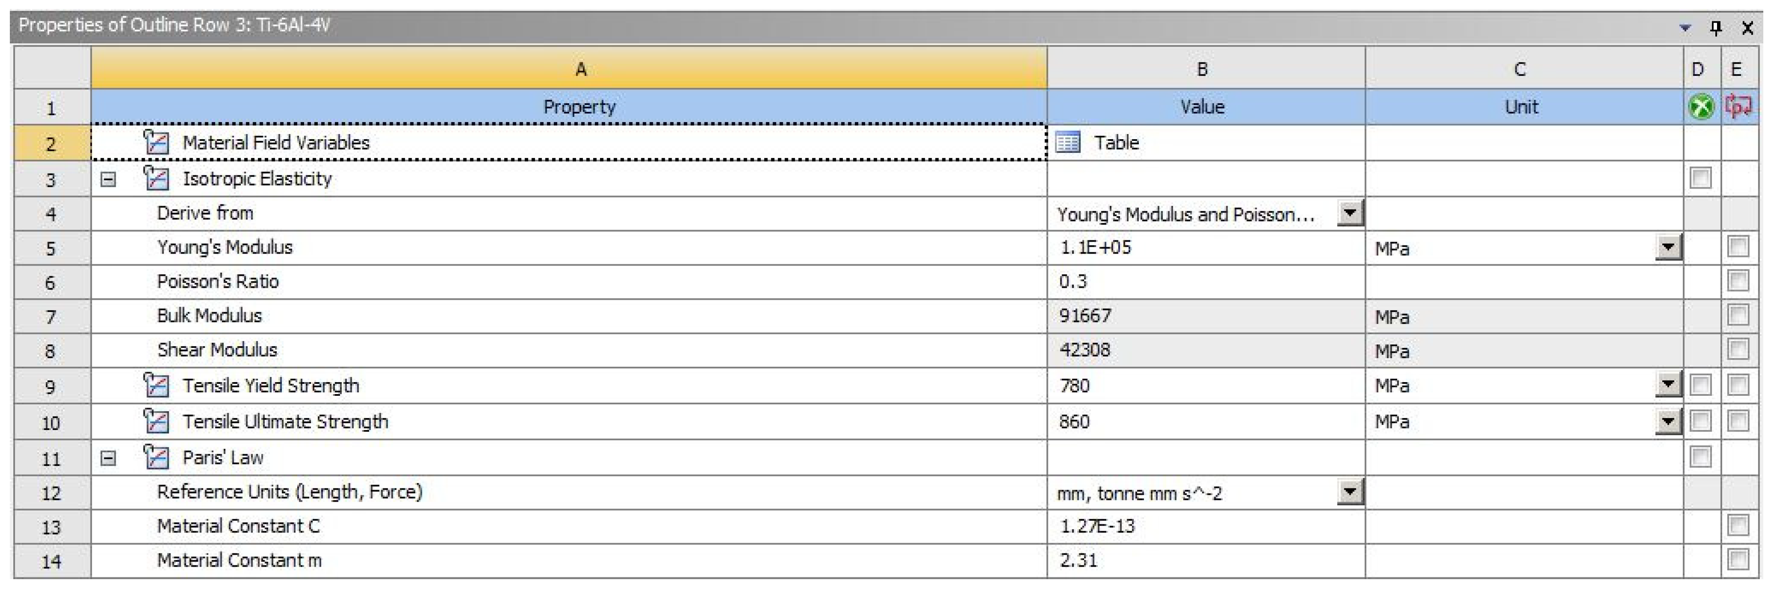Open the Derive from dropdown
The image size is (1771, 589).
tap(1350, 213)
